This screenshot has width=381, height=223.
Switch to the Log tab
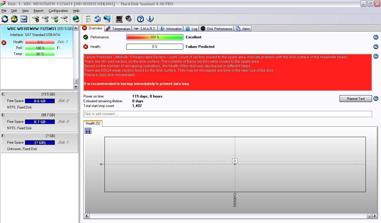[191, 29]
